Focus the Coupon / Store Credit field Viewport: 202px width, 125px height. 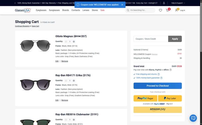coord(151,39)
